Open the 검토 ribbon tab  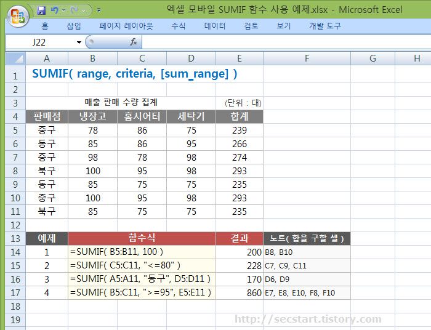[251, 26]
